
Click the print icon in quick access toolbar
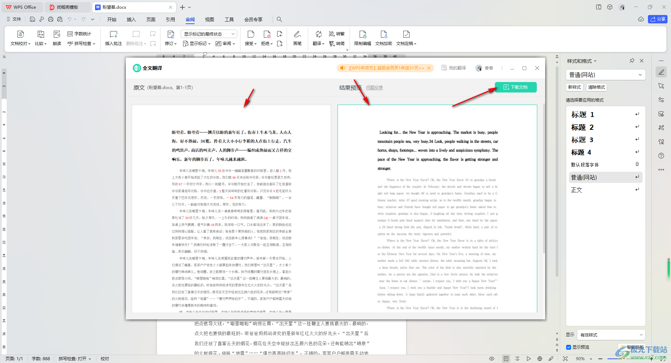coord(51,19)
